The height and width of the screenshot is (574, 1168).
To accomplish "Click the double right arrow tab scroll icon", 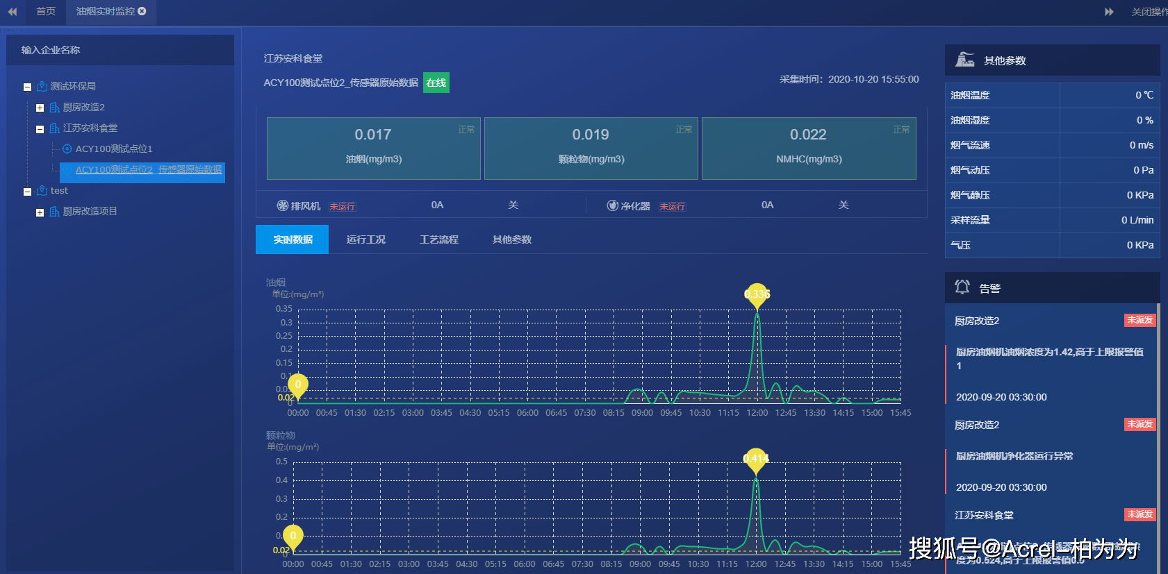I will pyautogui.click(x=1109, y=12).
